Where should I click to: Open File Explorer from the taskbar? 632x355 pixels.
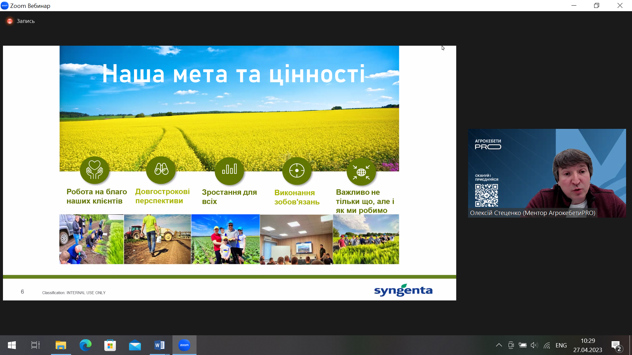[61, 345]
